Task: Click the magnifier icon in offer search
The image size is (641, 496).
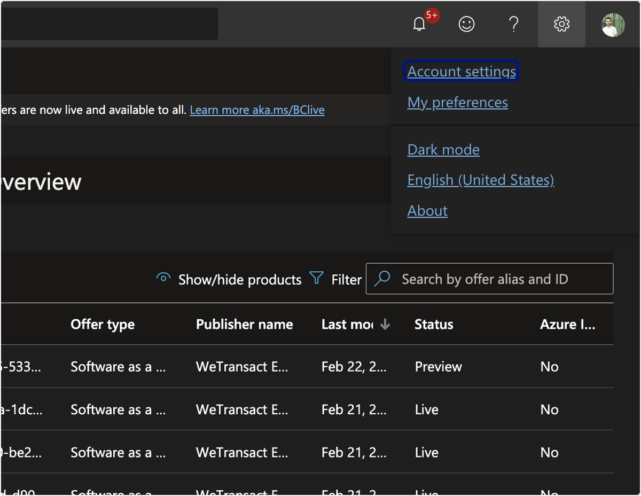Action: click(x=382, y=278)
